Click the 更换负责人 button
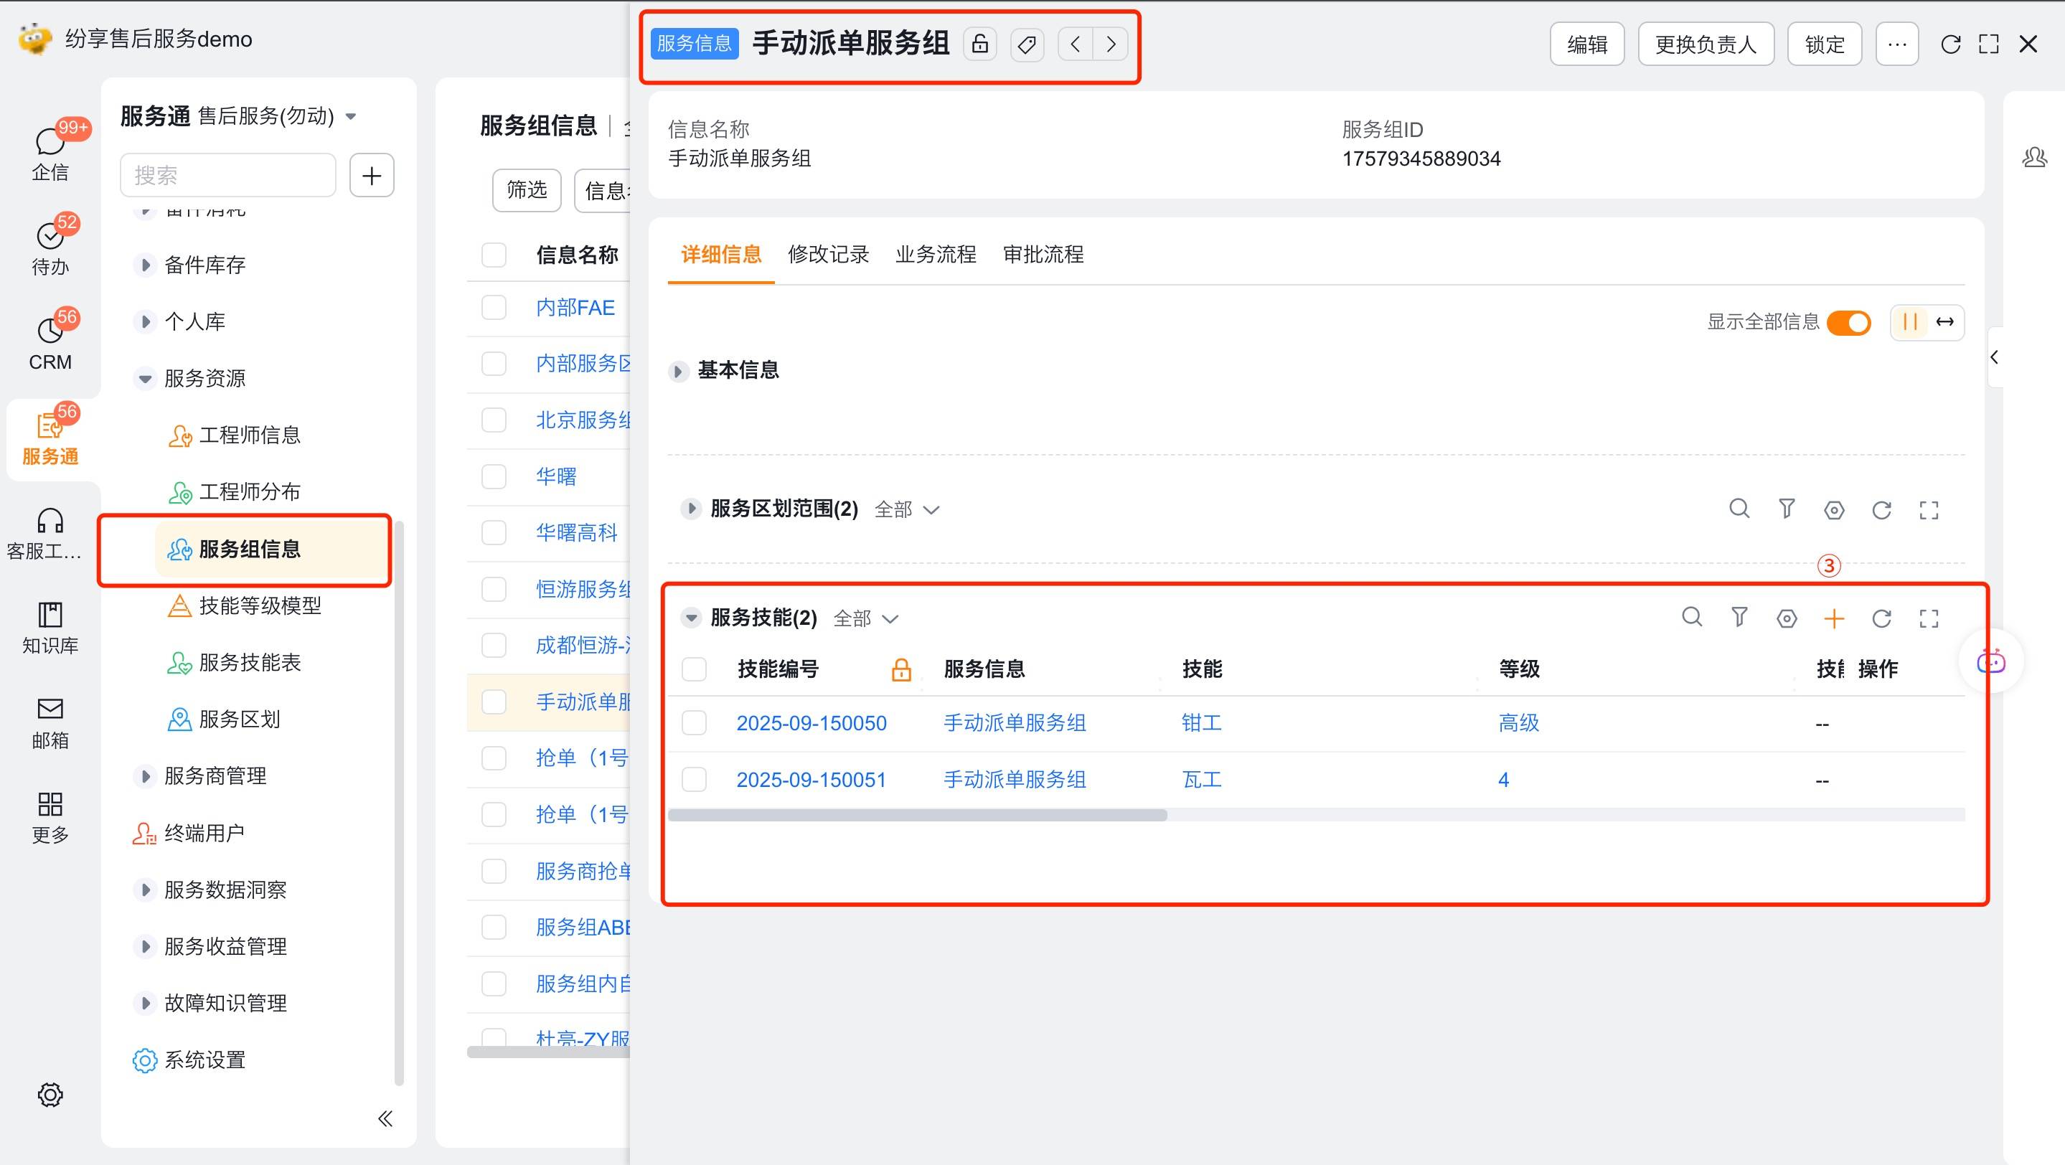The width and height of the screenshot is (2065, 1165). coord(1705,44)
